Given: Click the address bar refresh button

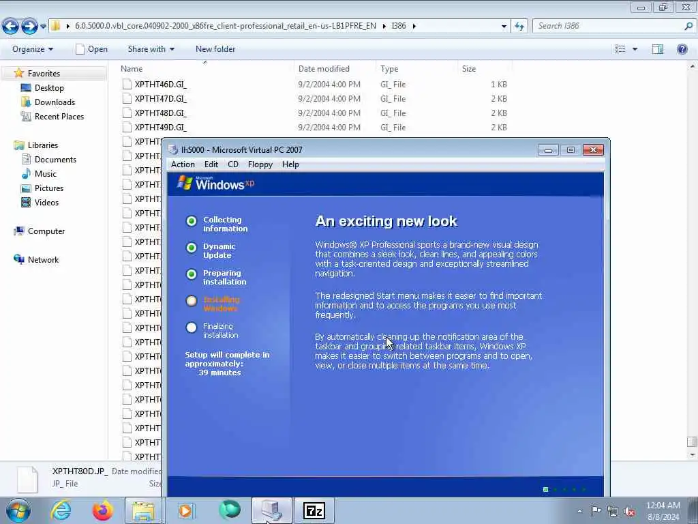Looking at the screenshot, I should click(519, 27).
